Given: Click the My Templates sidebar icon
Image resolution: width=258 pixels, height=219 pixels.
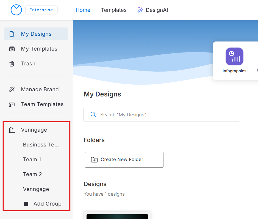Looking at the screenshot, I should [x=12, y=49].
